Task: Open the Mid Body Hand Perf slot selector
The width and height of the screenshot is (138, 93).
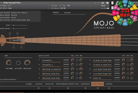Action: coord(51,74)
